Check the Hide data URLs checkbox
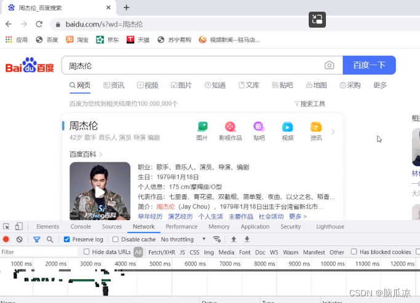Image resolution: width=420 pixels, height=303 pixels. (x=86, y=251)
